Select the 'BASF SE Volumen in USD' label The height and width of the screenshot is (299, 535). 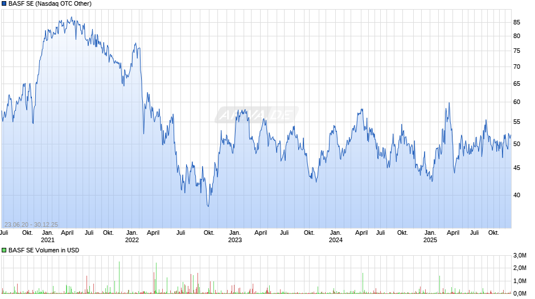[44, 250]
